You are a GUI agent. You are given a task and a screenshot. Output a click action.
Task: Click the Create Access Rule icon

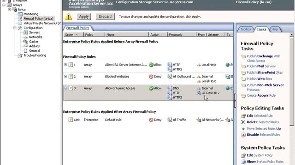pos(243,96)
